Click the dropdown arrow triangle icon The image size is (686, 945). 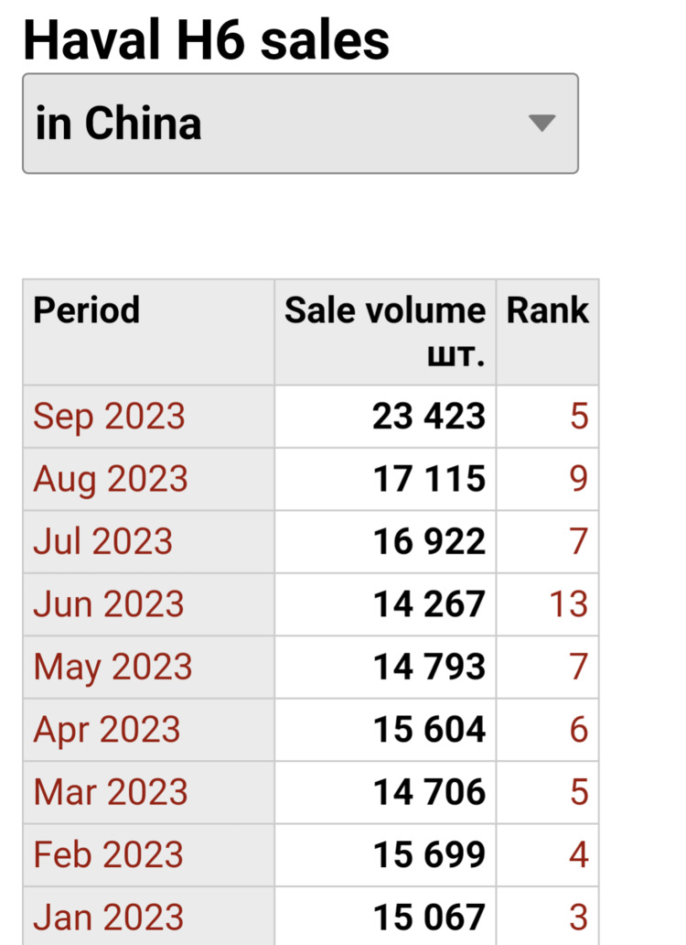tap(541, 123)
